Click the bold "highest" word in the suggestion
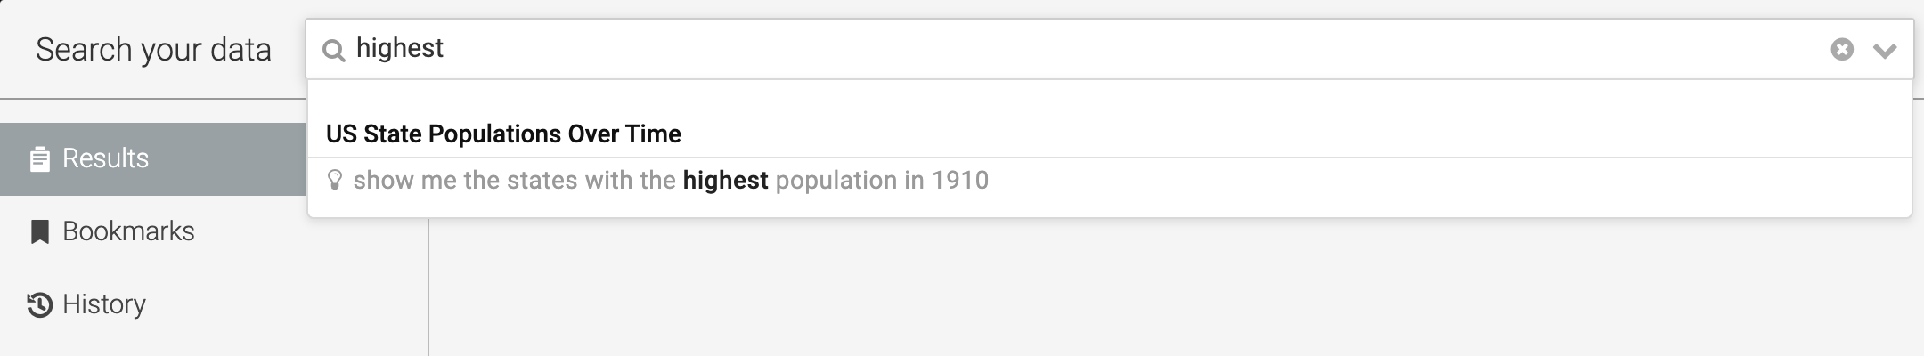The width and height of the screenshot is (1924, 356). point(725,181)
